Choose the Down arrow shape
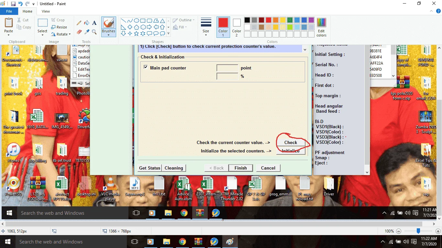Screen dimensions: 442x248 click(124, 33)
